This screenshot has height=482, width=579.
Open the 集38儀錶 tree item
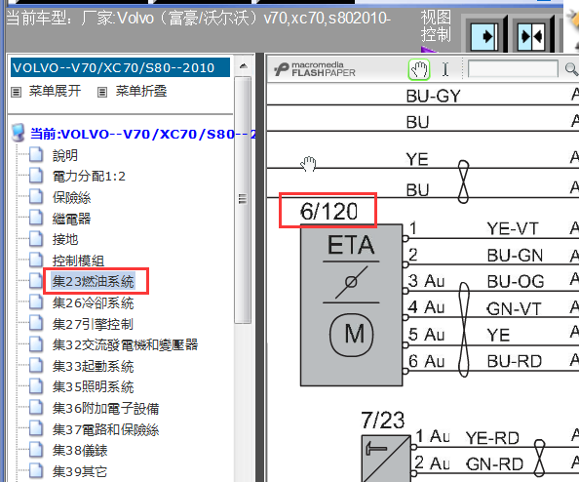pyautogui.click(x=80, y=451)
